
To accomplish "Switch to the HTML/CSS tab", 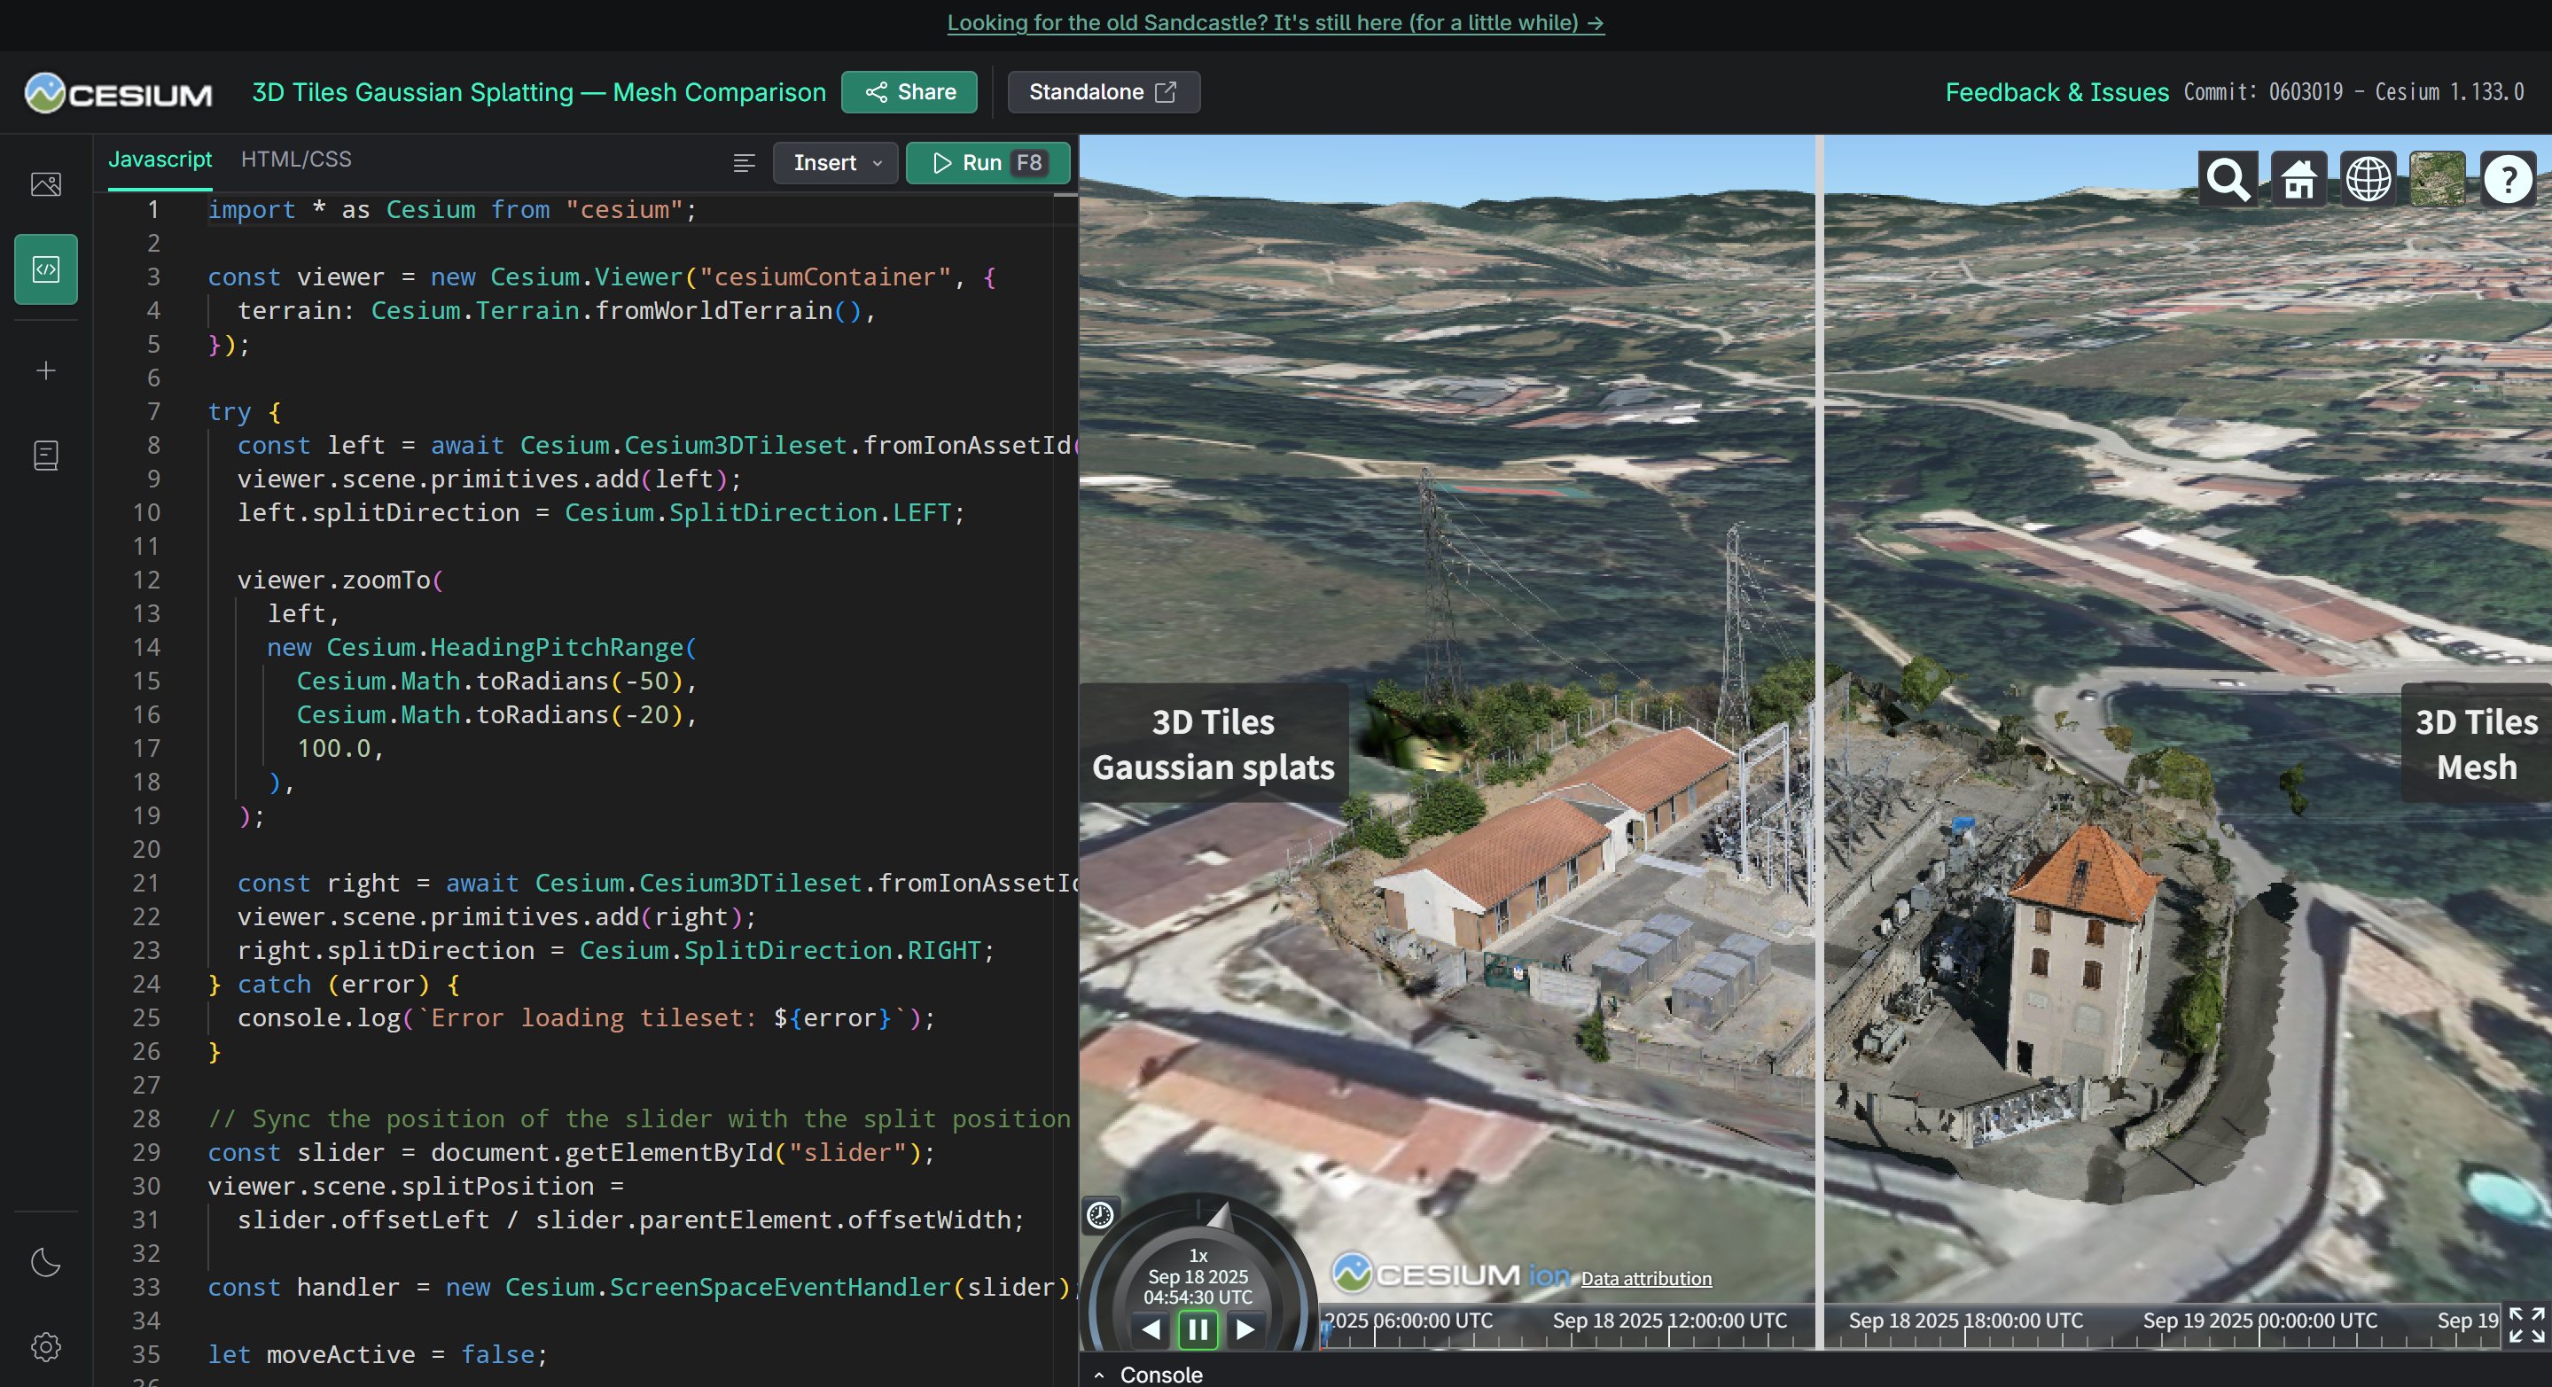I will pyautogui.click(x=295, y=160).
